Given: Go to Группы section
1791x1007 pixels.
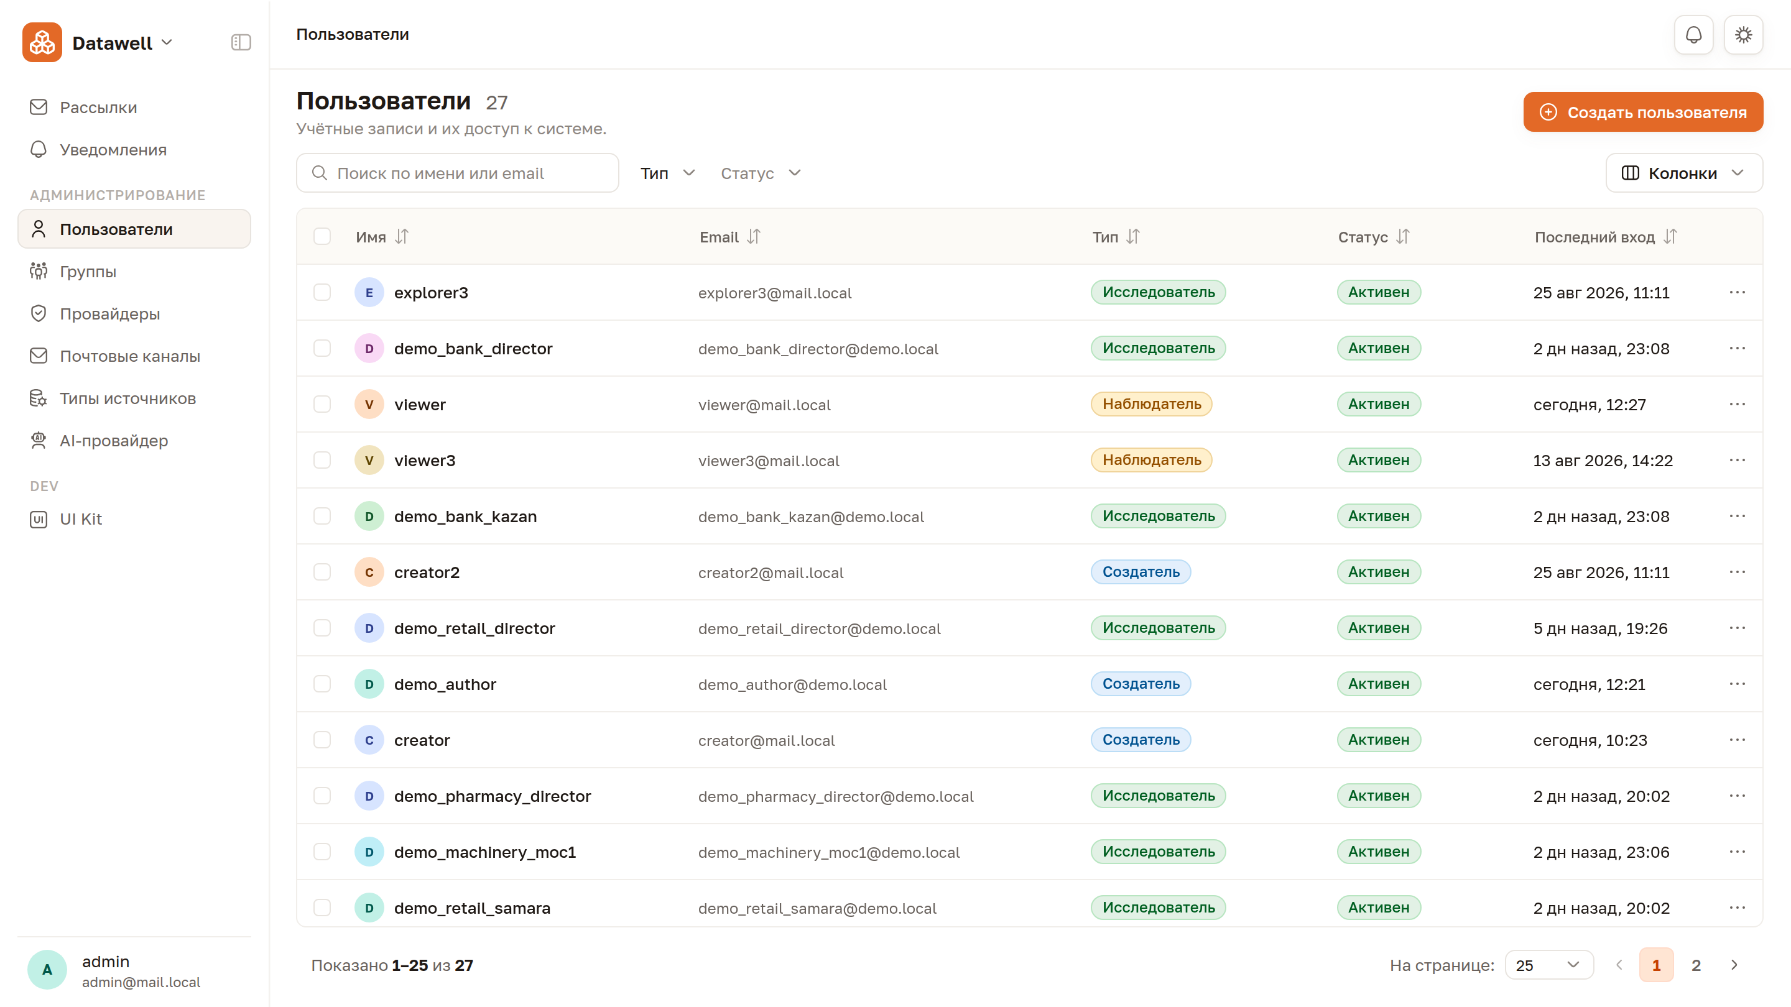Looking at the screenshot, I should tap(134, 272).
